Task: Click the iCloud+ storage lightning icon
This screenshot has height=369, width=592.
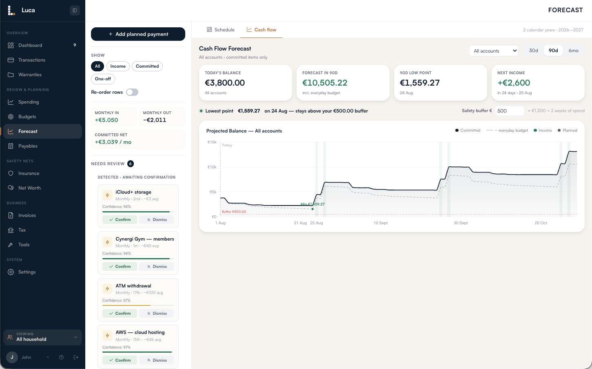Action: coord(107,195)
